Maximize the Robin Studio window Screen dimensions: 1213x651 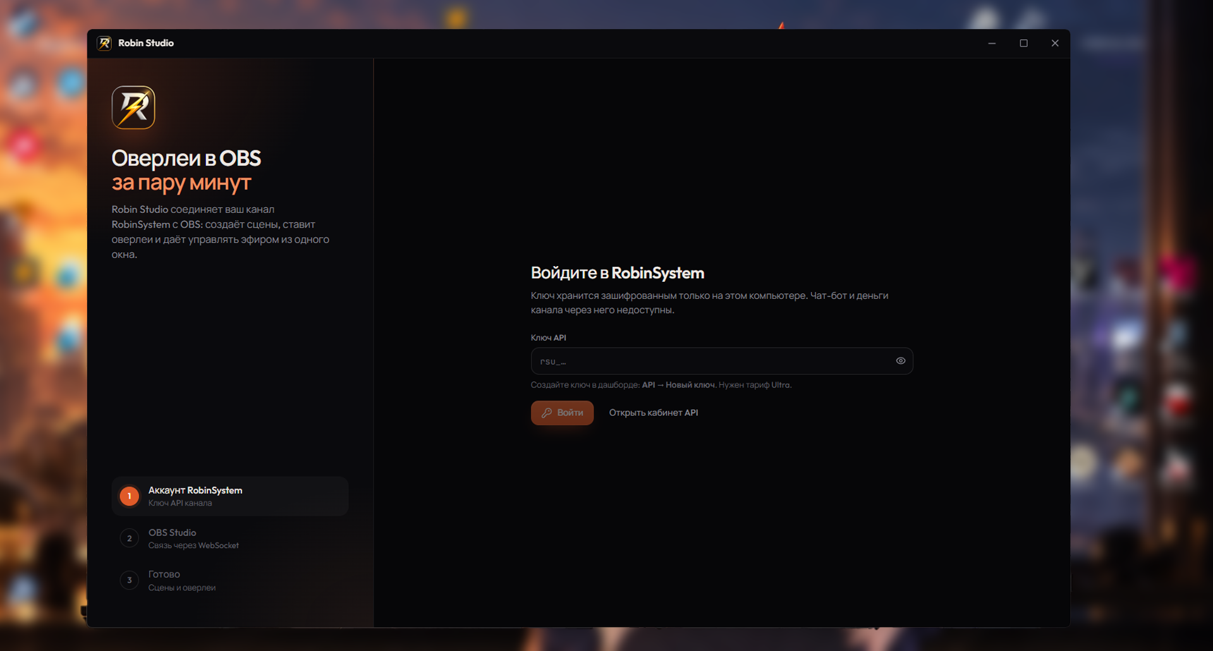pos(1023,43)
